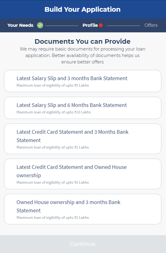The height and width of the screenshot is (253, 166).
Task: Click the Documents You can Provide heading
Action: click(82, 42)
